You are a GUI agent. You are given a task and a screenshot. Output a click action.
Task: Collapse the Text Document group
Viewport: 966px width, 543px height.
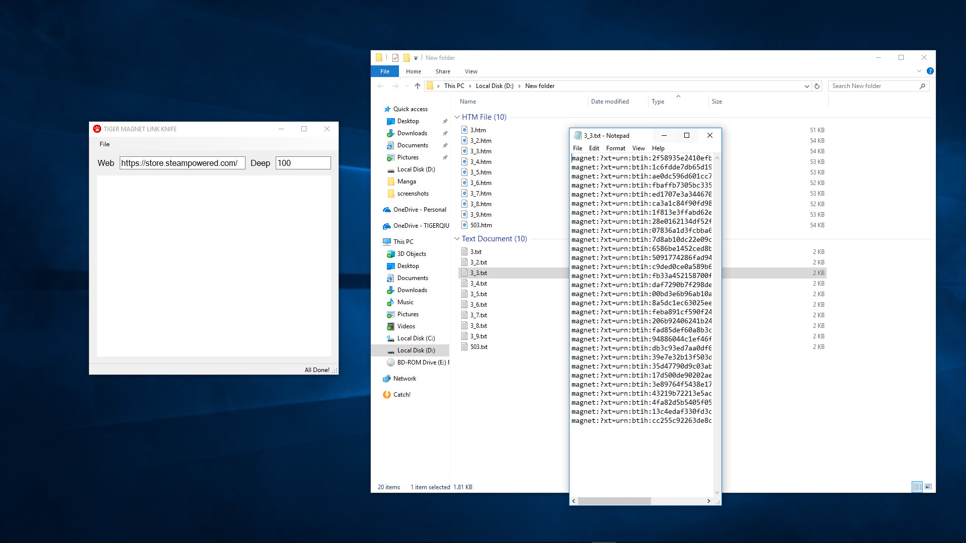457,239
